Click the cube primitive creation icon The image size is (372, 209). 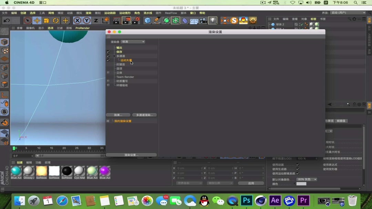(147, 21)
